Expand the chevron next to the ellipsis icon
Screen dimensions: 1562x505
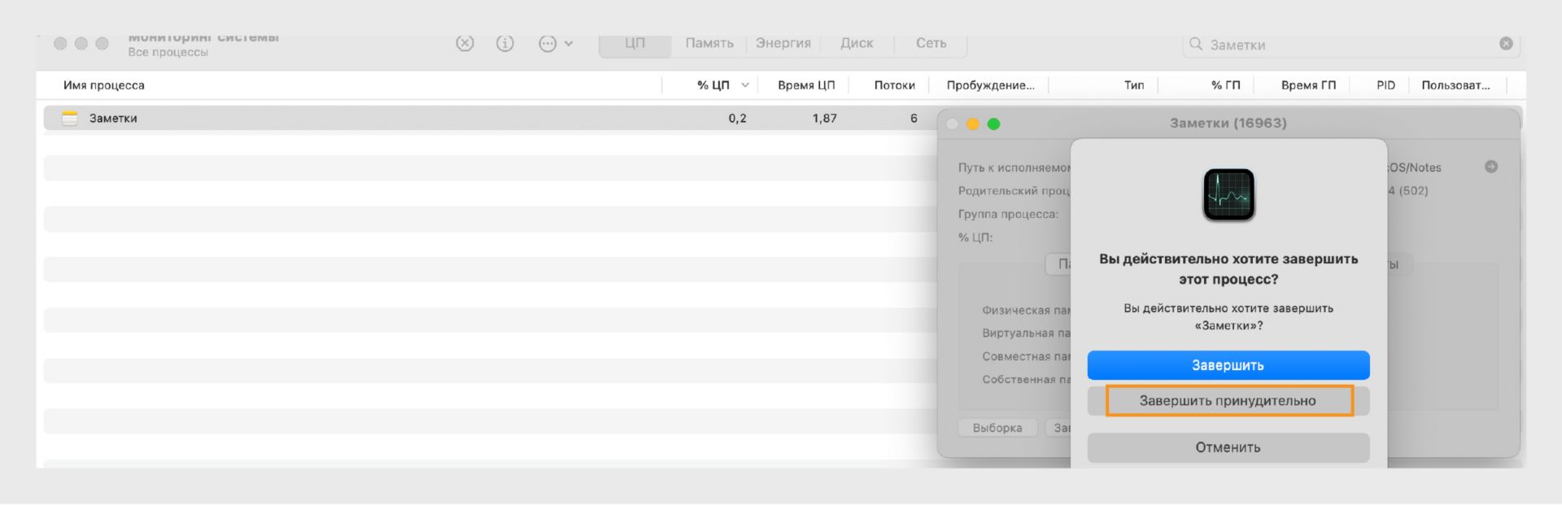click(x=569, y=44)
